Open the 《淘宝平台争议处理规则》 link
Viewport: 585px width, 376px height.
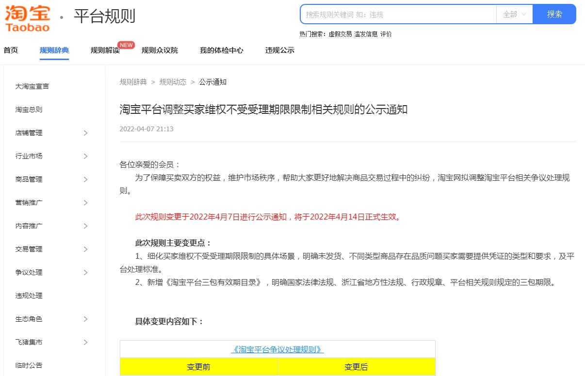click(x=277, y=349)
